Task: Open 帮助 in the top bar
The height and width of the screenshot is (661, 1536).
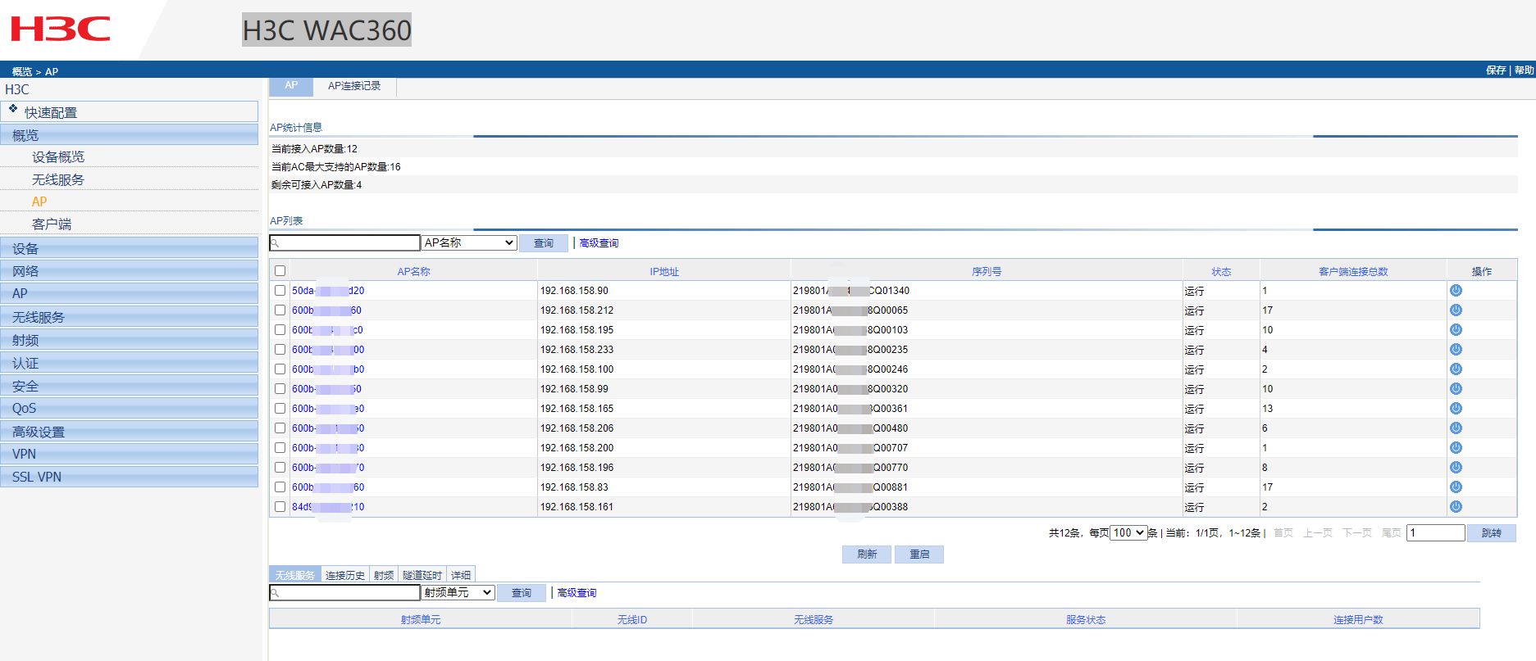Action: [x=1524, y=70]
